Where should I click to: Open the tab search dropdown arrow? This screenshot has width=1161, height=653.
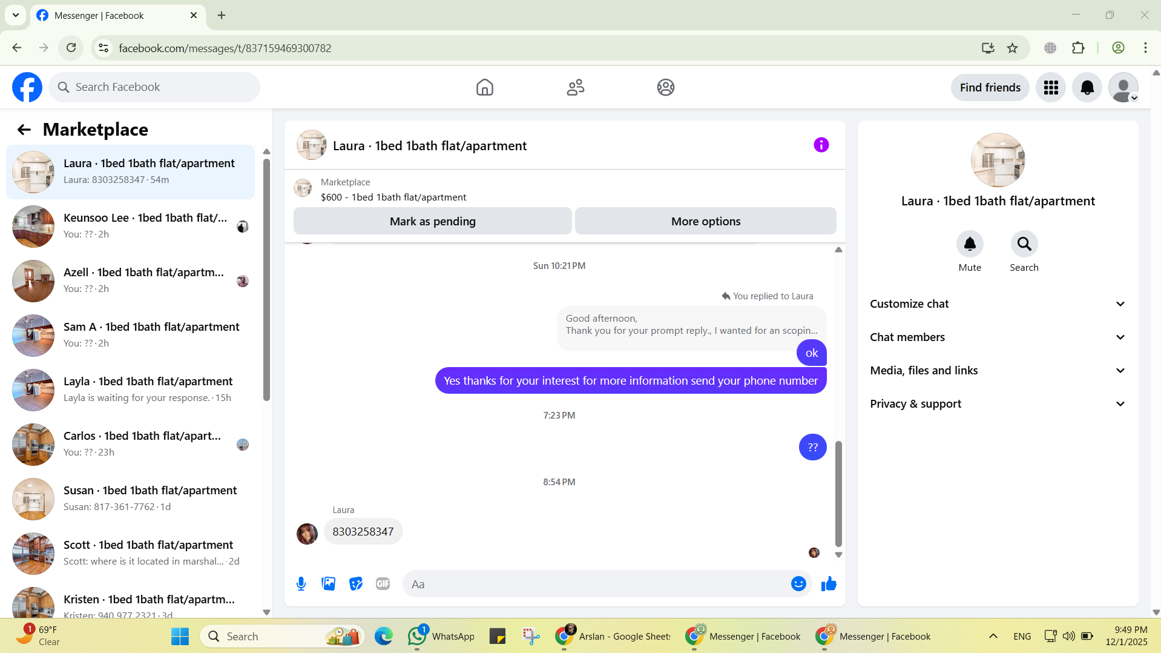point(16,15)
